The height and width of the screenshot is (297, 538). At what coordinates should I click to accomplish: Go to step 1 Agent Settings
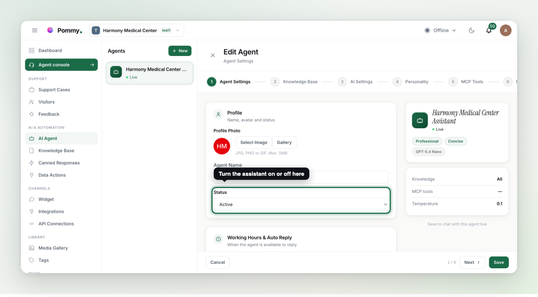(229, 82)
